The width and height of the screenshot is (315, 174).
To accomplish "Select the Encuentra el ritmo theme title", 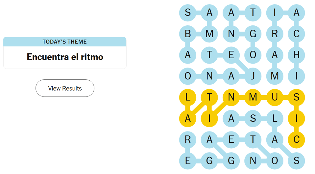I will tap(65, 57).
